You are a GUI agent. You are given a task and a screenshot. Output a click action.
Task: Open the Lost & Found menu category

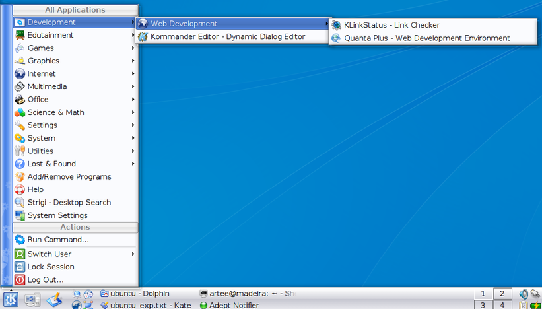75,164
